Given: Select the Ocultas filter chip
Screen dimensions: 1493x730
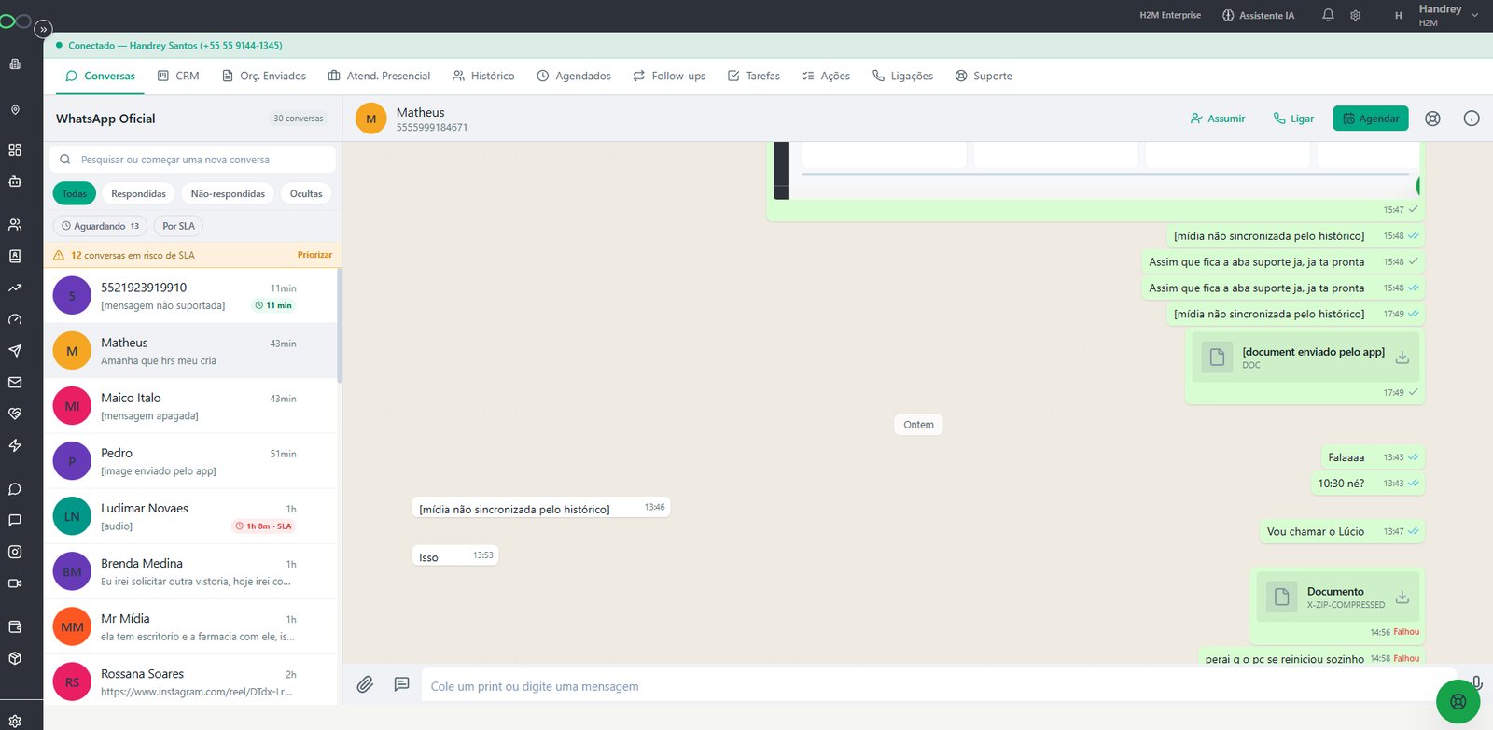Looking at the screenshot, I should click(306, 193).
